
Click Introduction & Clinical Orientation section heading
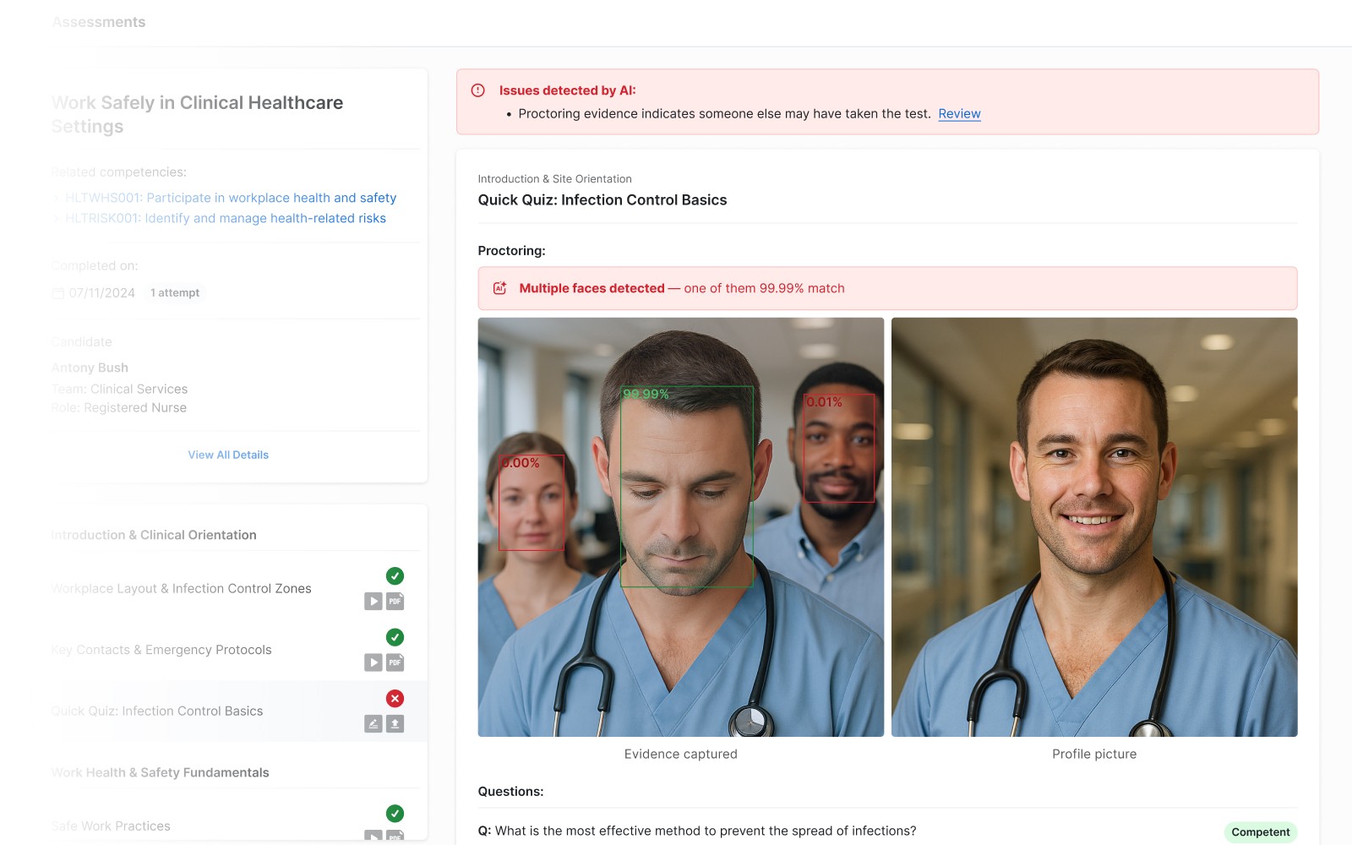(x=154, y=535)
